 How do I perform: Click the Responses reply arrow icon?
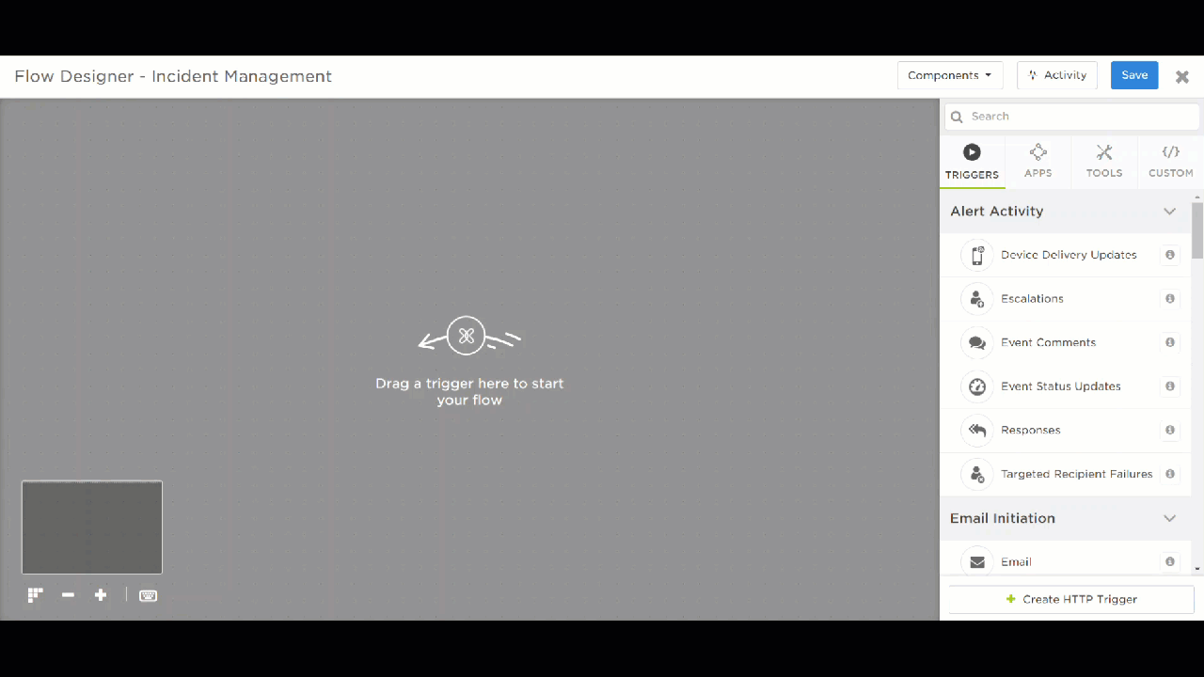(x=977, y=431)
